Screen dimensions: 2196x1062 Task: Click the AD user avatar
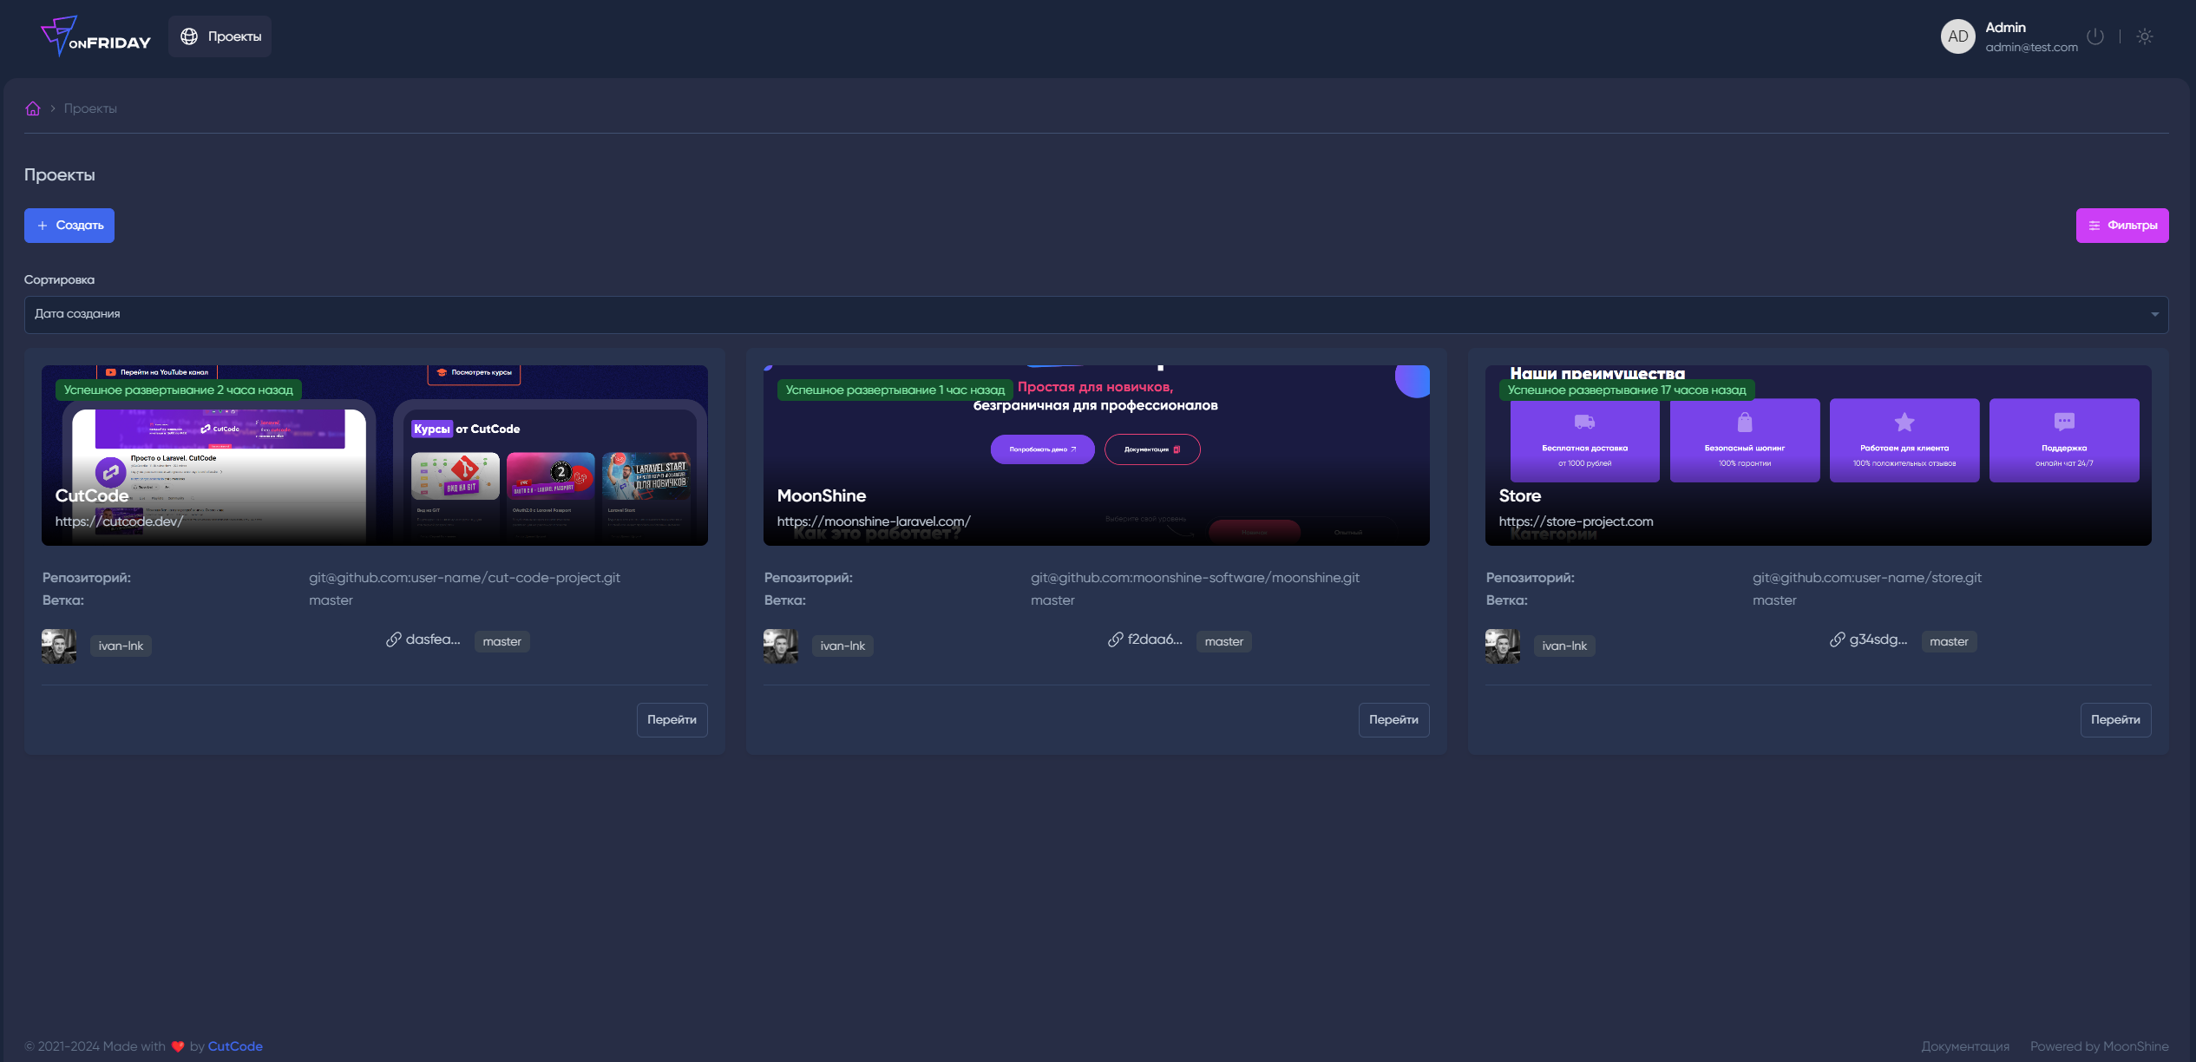click(1957, 36)
